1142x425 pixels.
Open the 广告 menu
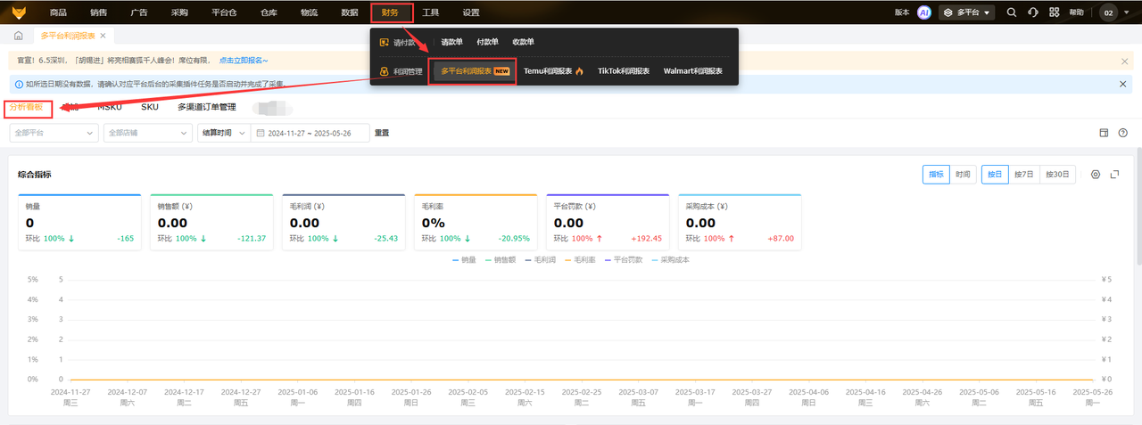138,12
